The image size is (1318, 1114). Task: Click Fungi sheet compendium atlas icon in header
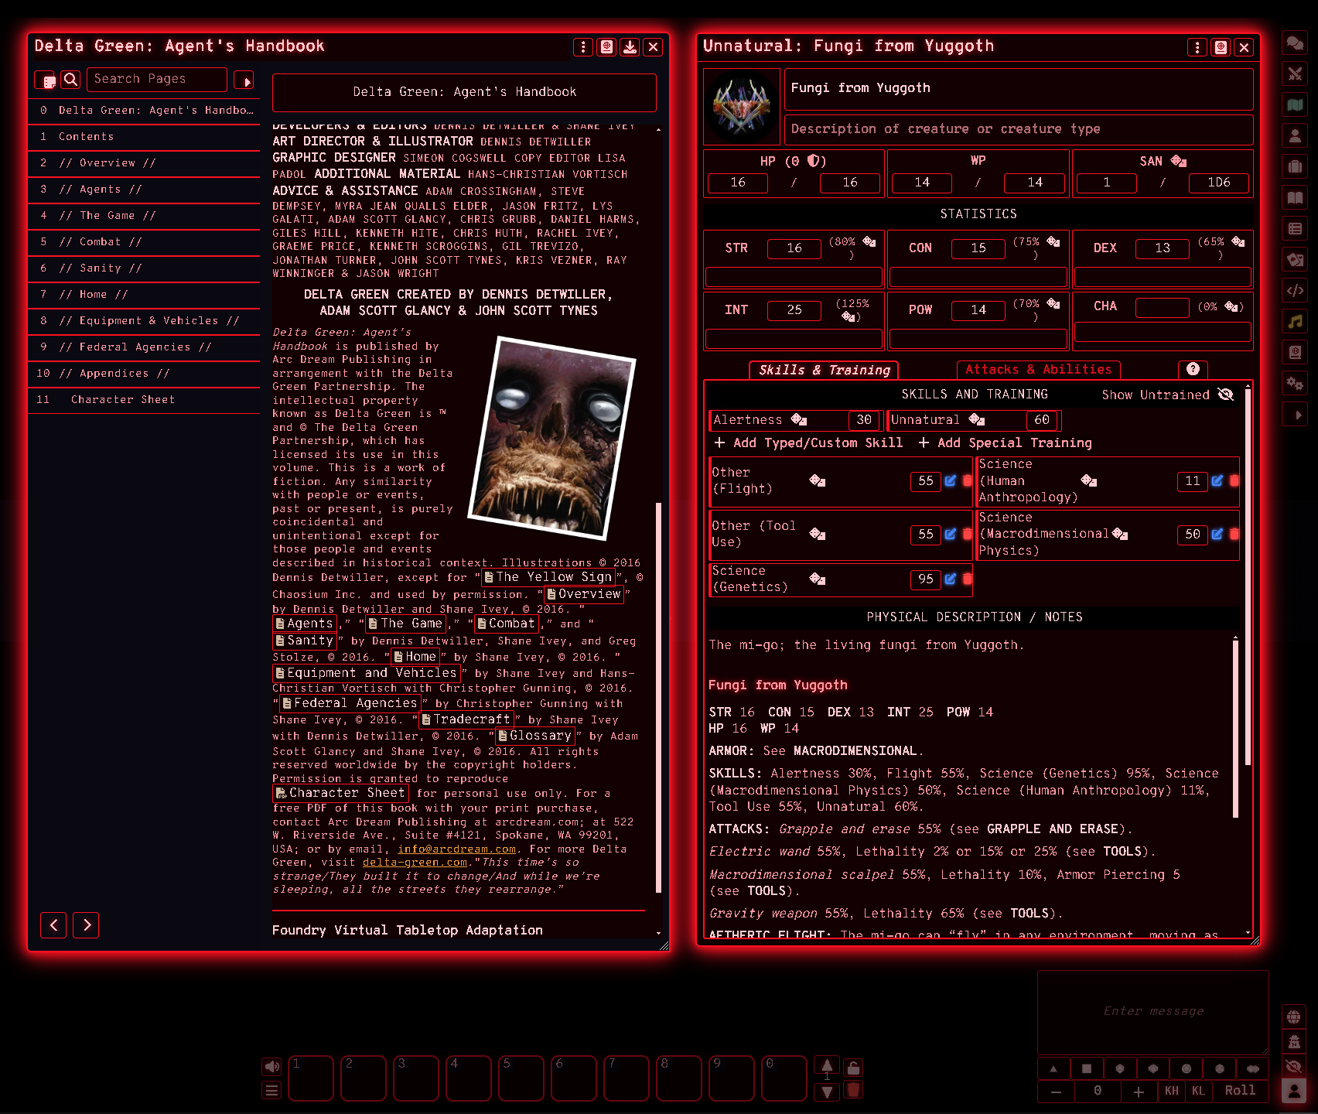tap(1221, 48)
